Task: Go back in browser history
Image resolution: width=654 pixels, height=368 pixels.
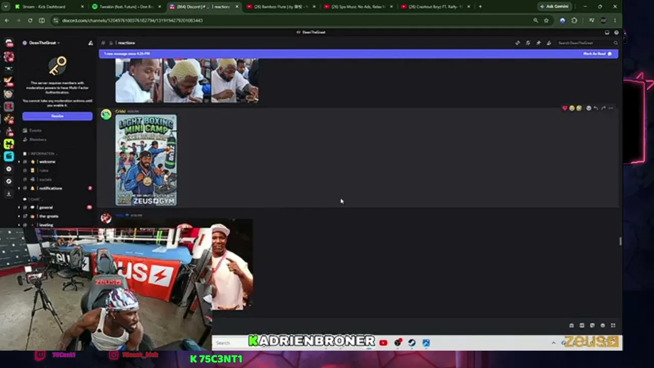Action: click(7, 20)
